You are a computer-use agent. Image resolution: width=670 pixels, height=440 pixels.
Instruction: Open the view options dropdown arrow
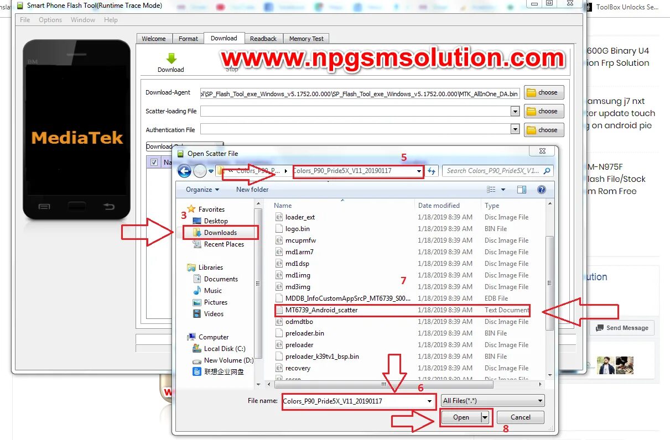click(503, 190)
